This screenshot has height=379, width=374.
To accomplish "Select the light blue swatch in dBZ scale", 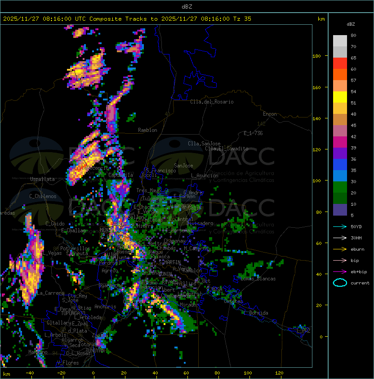I will coord(340,176).
